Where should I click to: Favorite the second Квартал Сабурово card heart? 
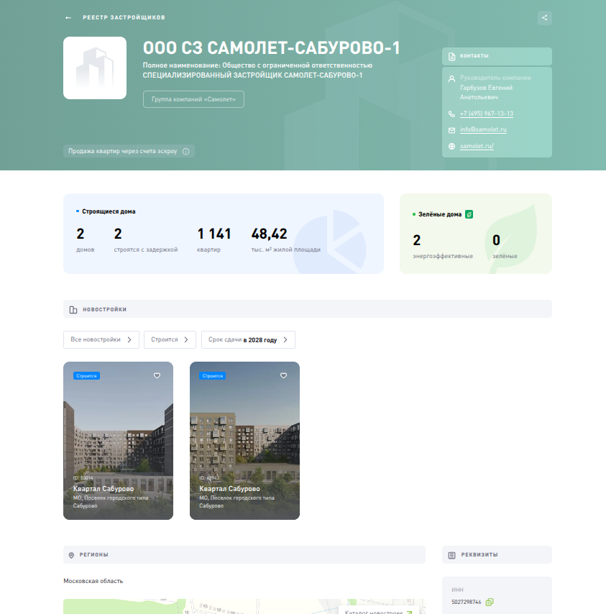coord(283,375)
